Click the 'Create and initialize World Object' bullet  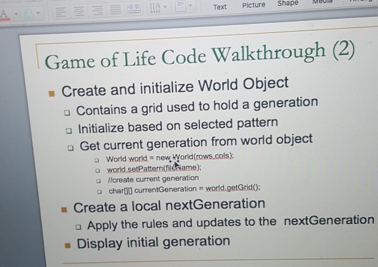(175, 87)
